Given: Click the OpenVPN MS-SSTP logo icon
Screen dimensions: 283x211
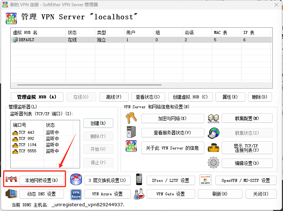Looking at the screenshot, I should coord(205,180).
